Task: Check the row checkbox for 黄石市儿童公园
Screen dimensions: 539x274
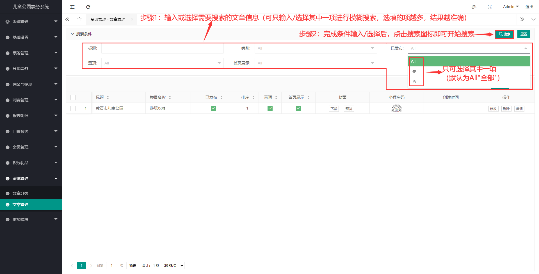Action: pyautogui.click(x=73, y=108)
